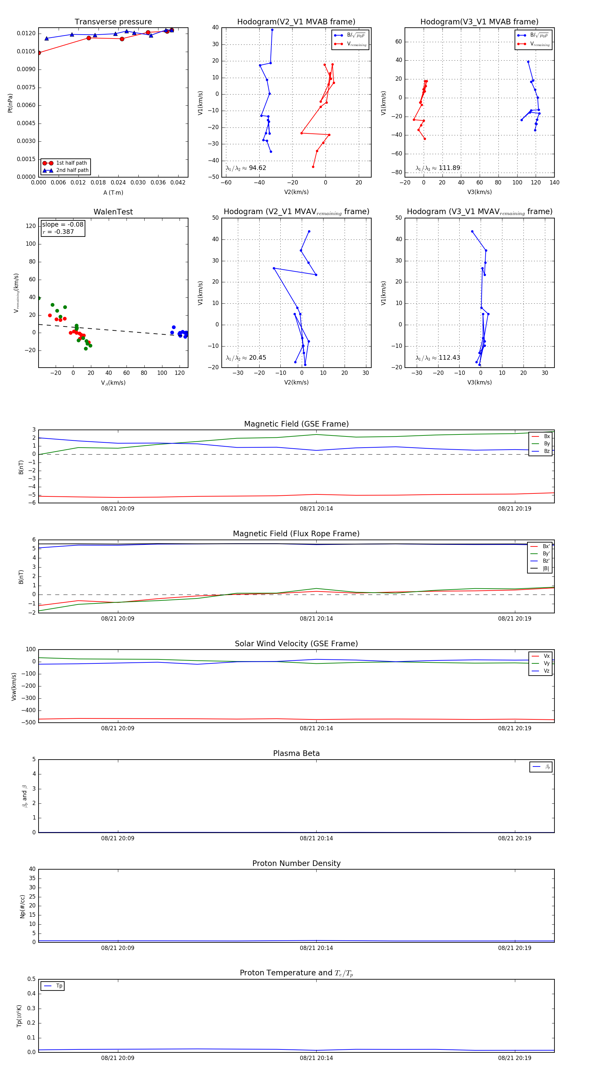Click the 'slope = -0.08' annotation

(x=63, y=225)
